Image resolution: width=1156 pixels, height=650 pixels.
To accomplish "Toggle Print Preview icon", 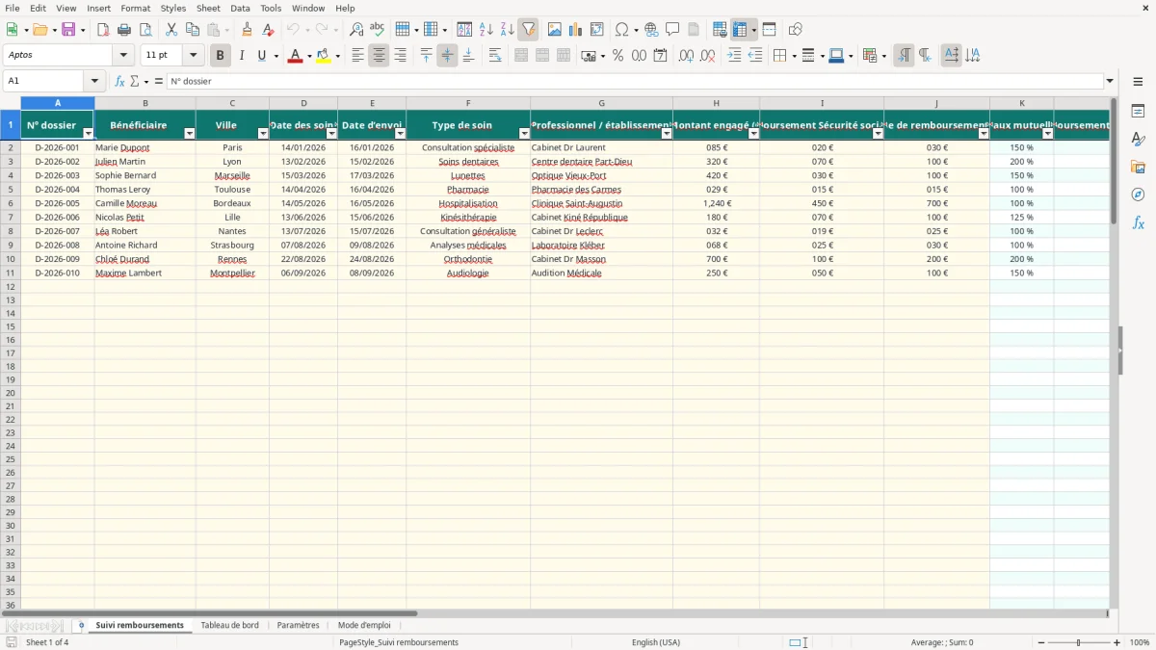I will pyautogui.click(x=145, y=30).
